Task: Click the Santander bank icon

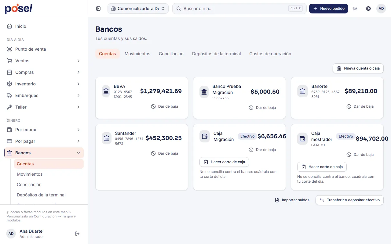Action: coord(107,138)
